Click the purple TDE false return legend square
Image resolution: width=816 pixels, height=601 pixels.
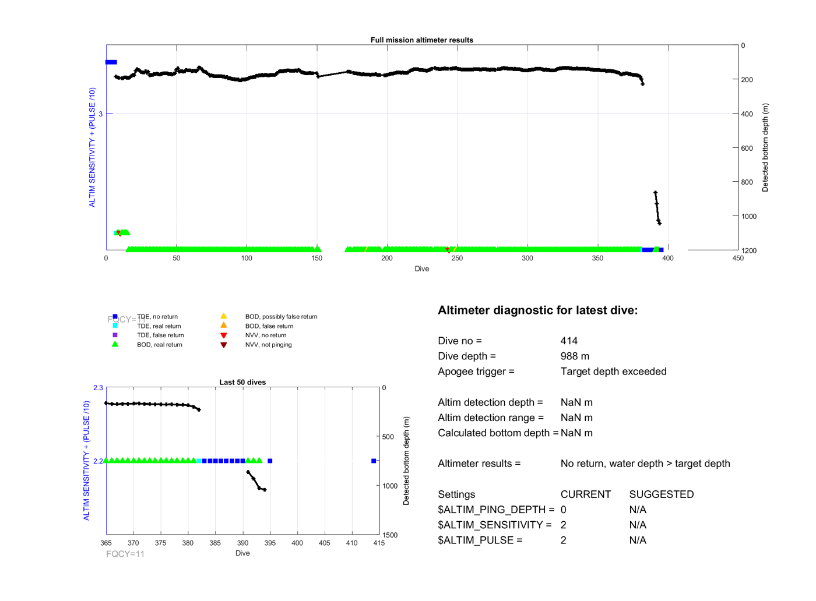point(115,335)
